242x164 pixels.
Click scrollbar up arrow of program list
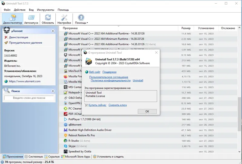pos(239,28)
